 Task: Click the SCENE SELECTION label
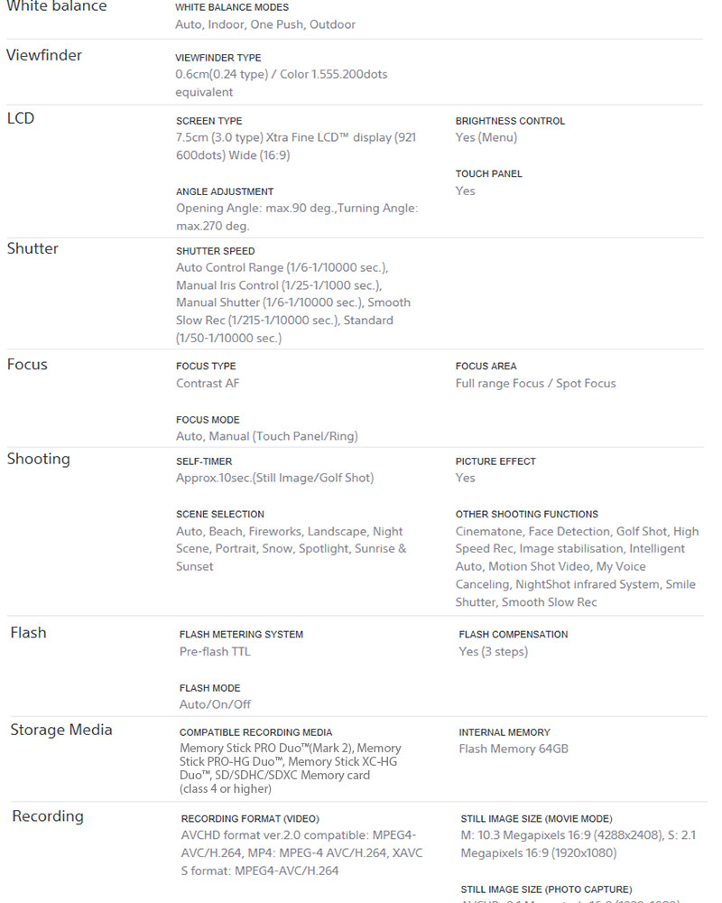[220, 515]
